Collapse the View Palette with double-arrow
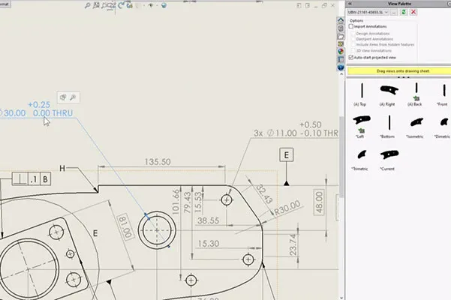This screenshot has height=300, width=451. [350, 4]
